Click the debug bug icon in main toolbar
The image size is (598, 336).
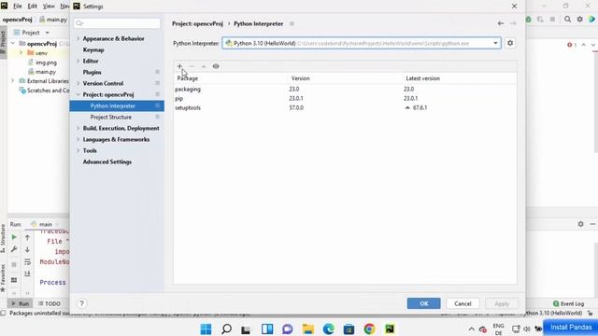(529, 19)
